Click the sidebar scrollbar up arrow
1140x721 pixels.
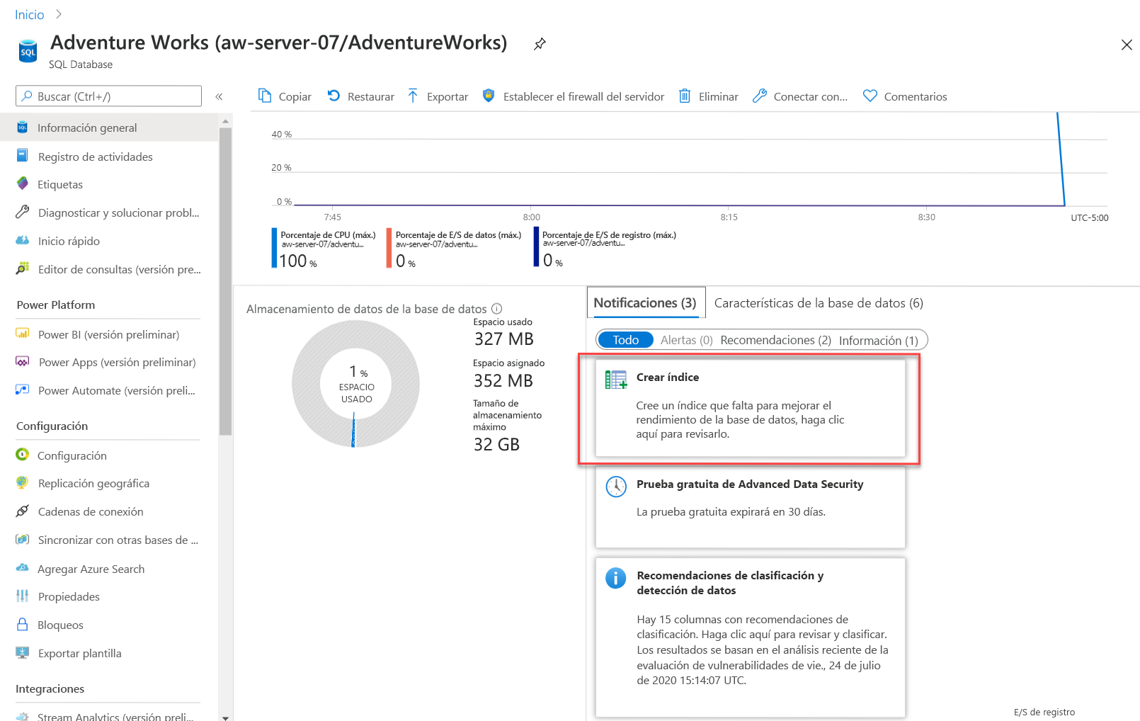point(226,121)
